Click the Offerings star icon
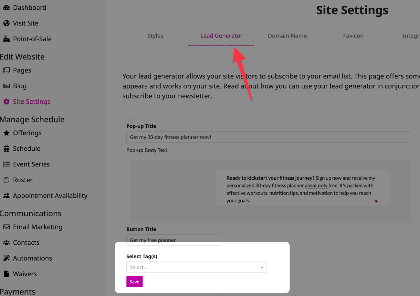 [6, 133]
